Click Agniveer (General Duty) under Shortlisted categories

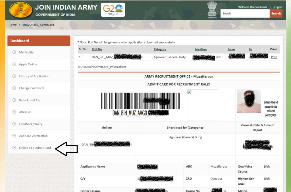click(186, 137)
